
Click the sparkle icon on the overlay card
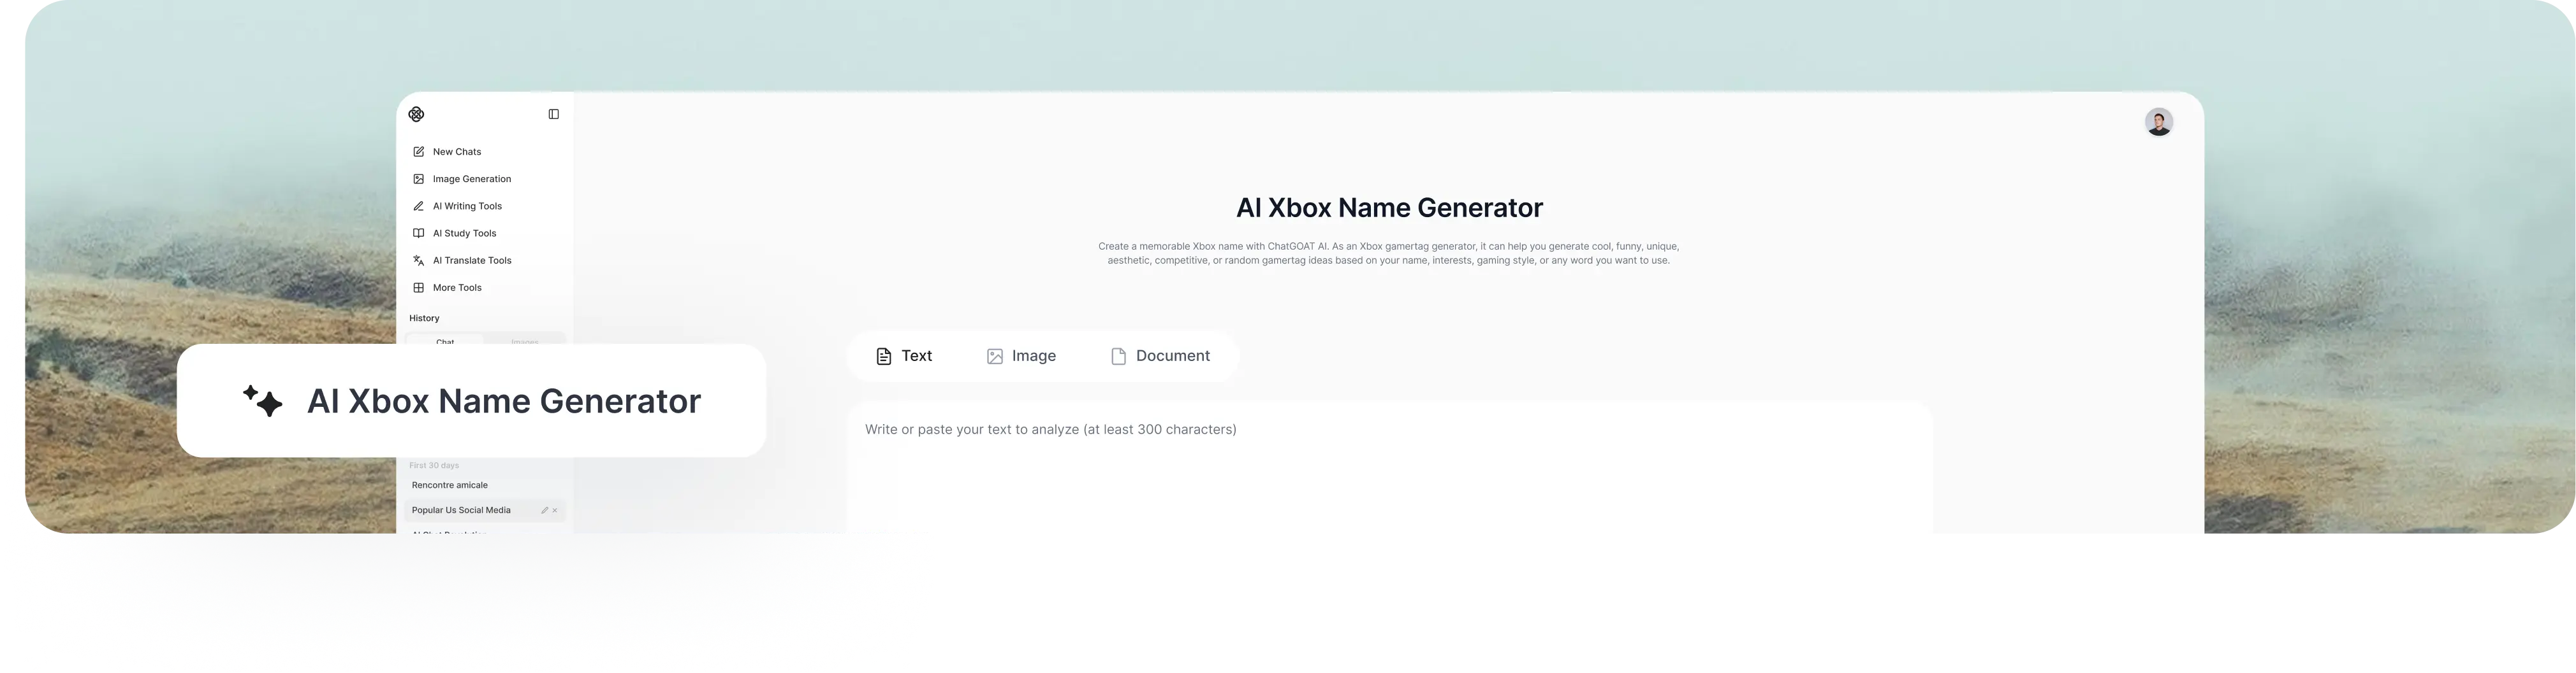click(x=262, y=400)
